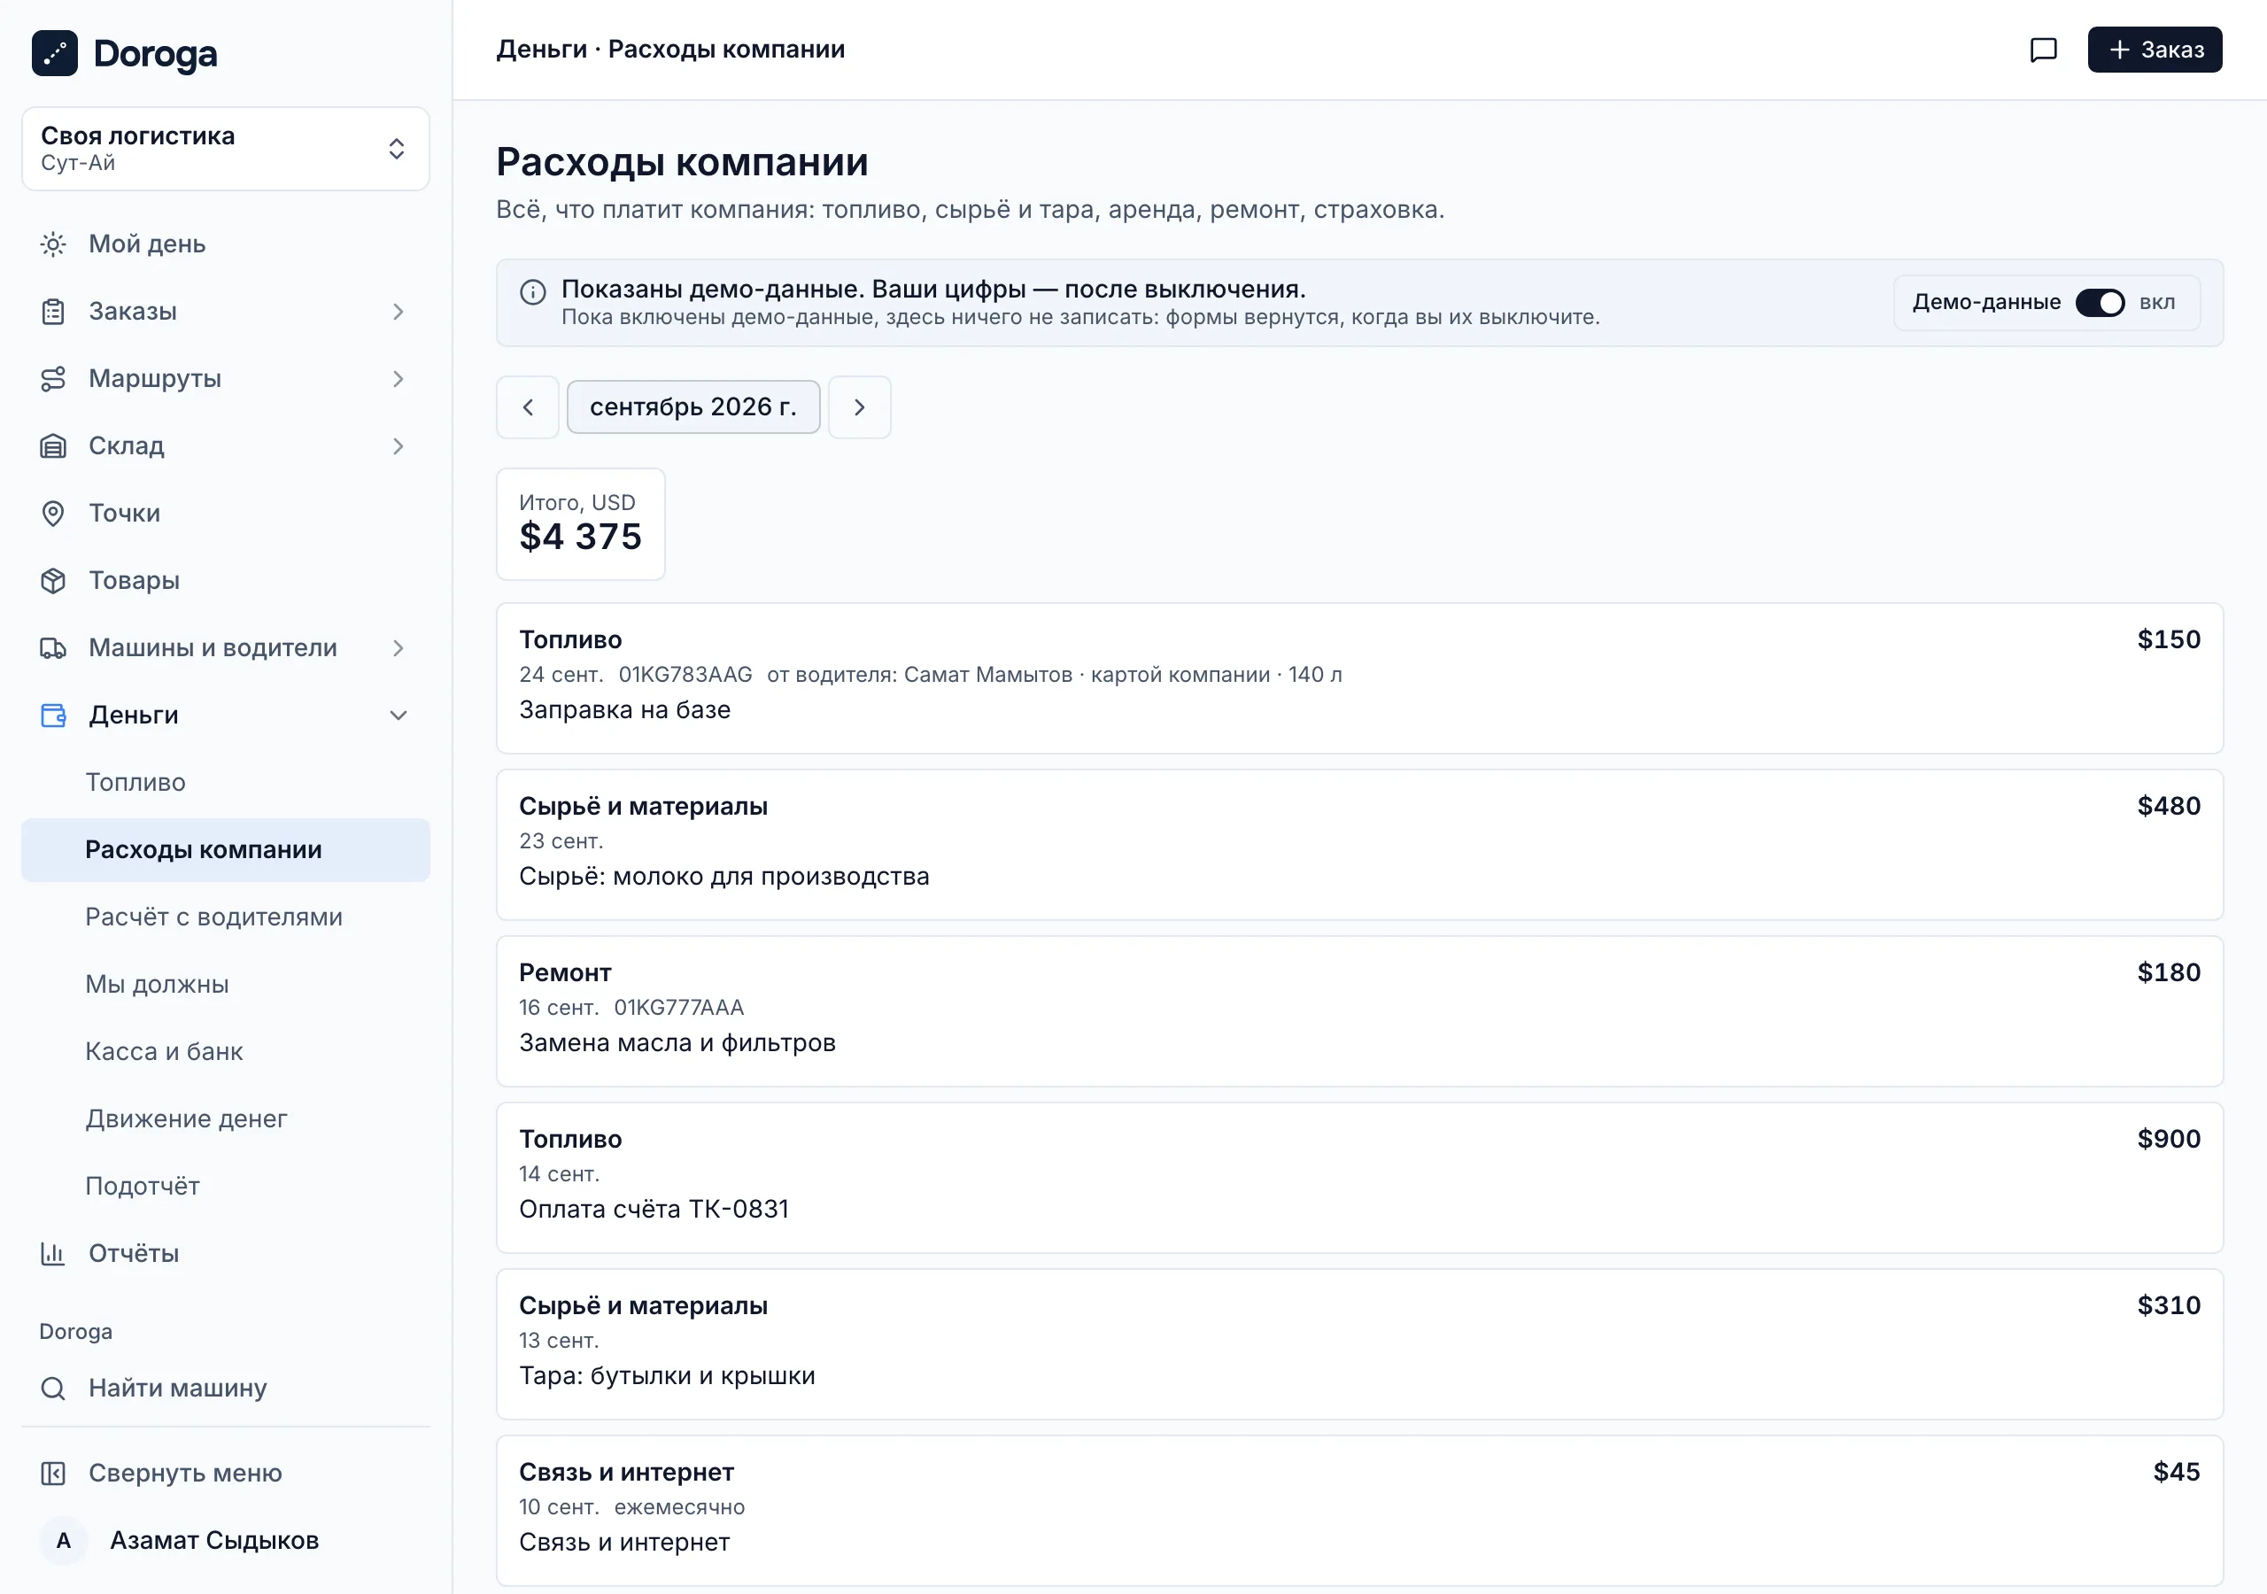Open Подотчёт page
The height and width of the screenshot is (1594, 2267).
225,1185
